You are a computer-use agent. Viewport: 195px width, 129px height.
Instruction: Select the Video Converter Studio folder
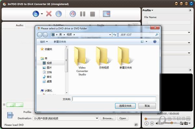click(x=82, y=61)
